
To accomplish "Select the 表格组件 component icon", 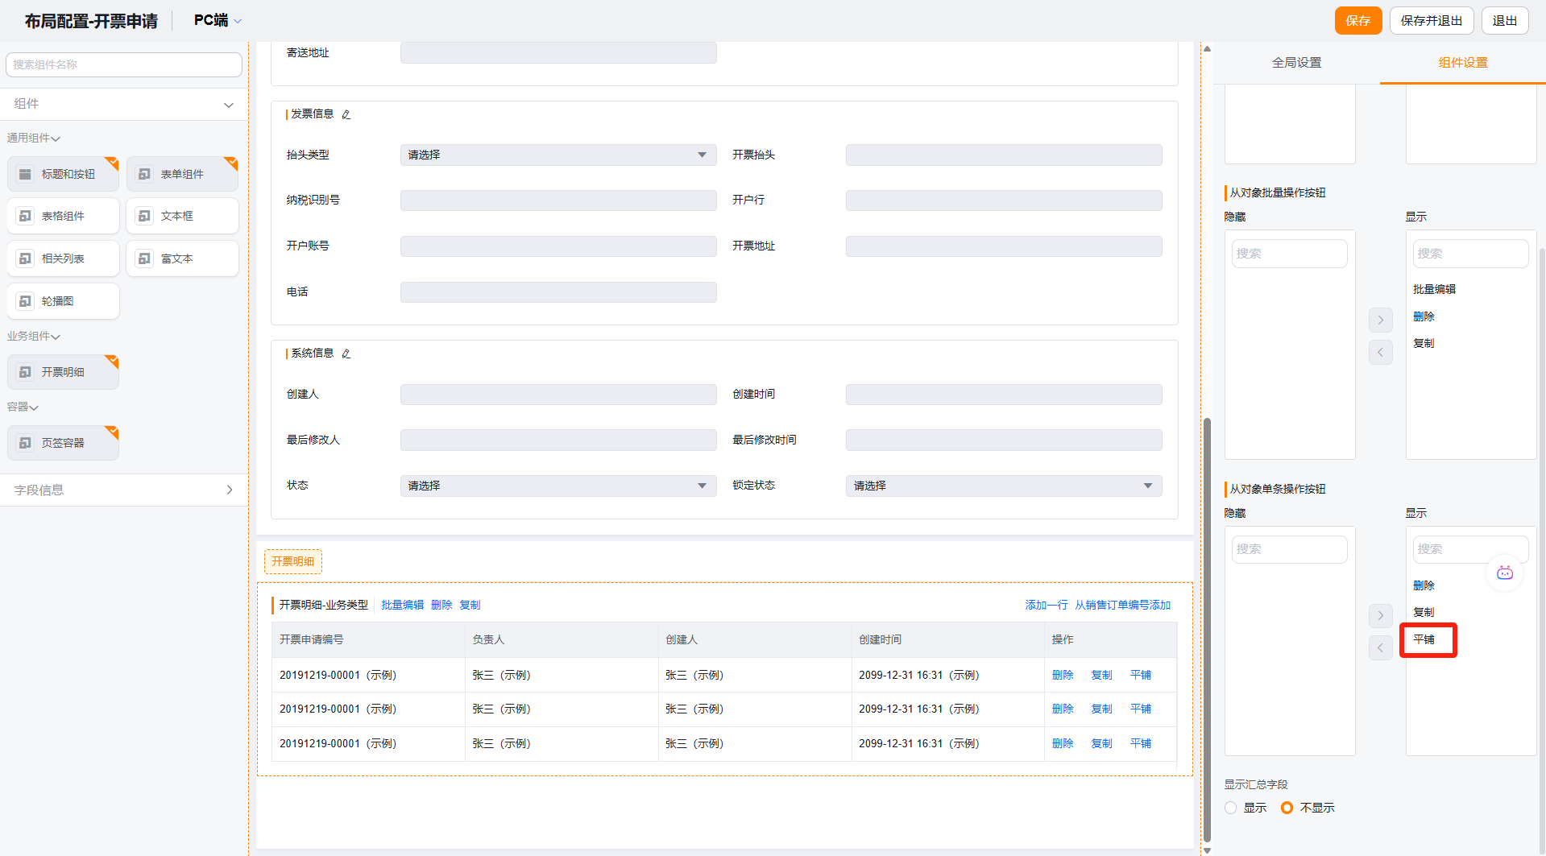I will click(25, 216).
